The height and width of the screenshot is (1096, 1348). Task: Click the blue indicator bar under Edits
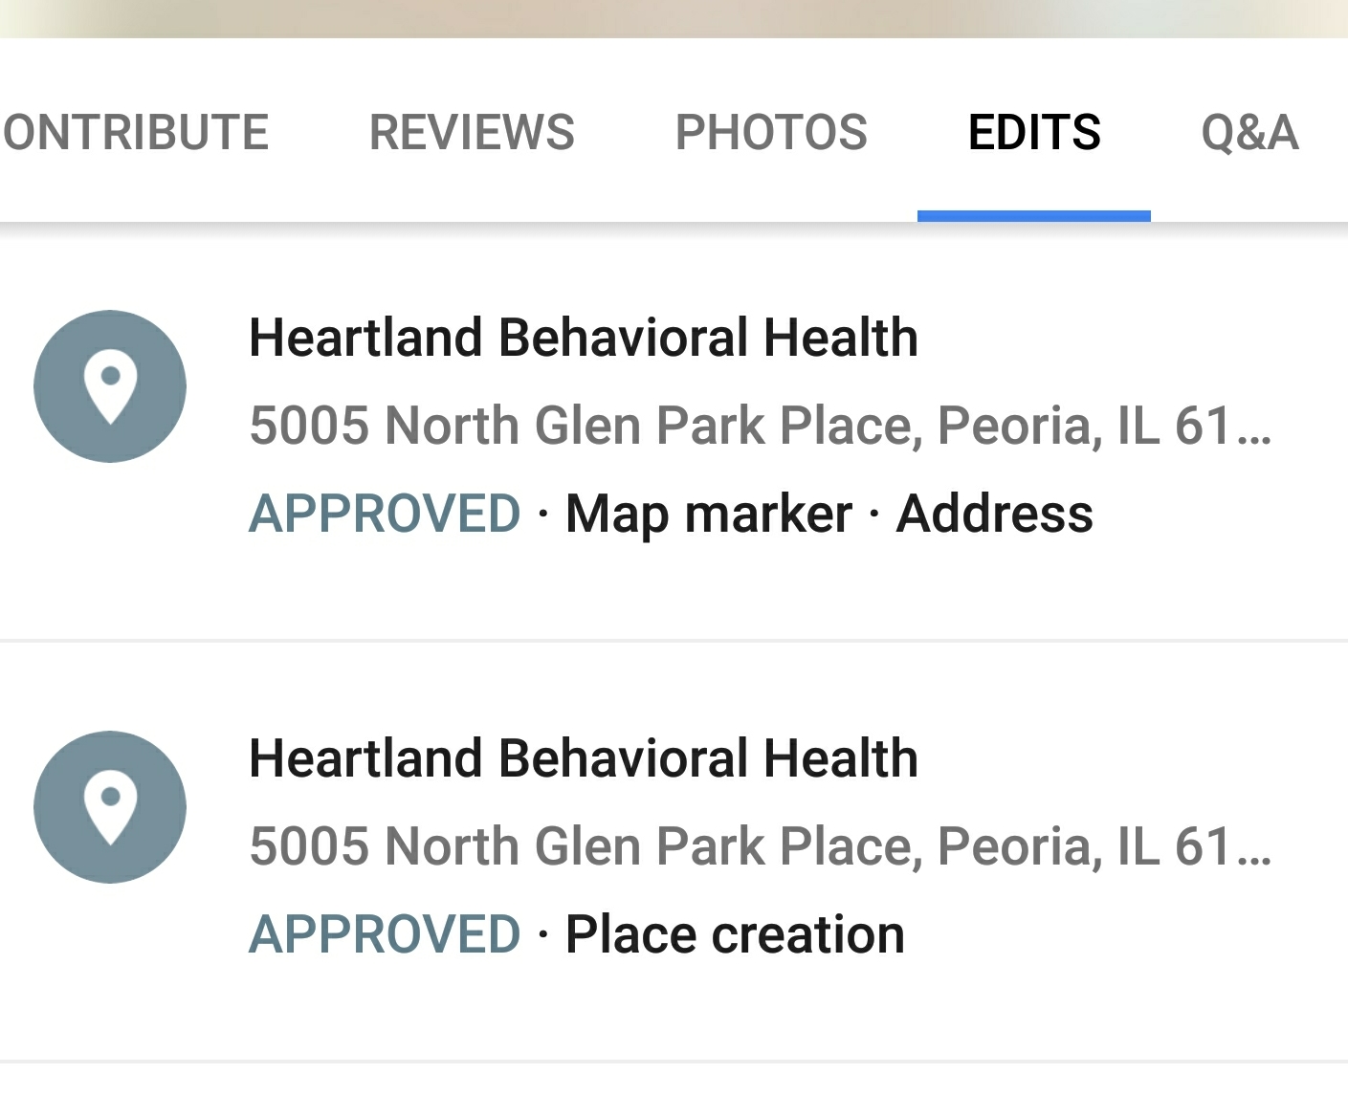tap(1033, 216)
